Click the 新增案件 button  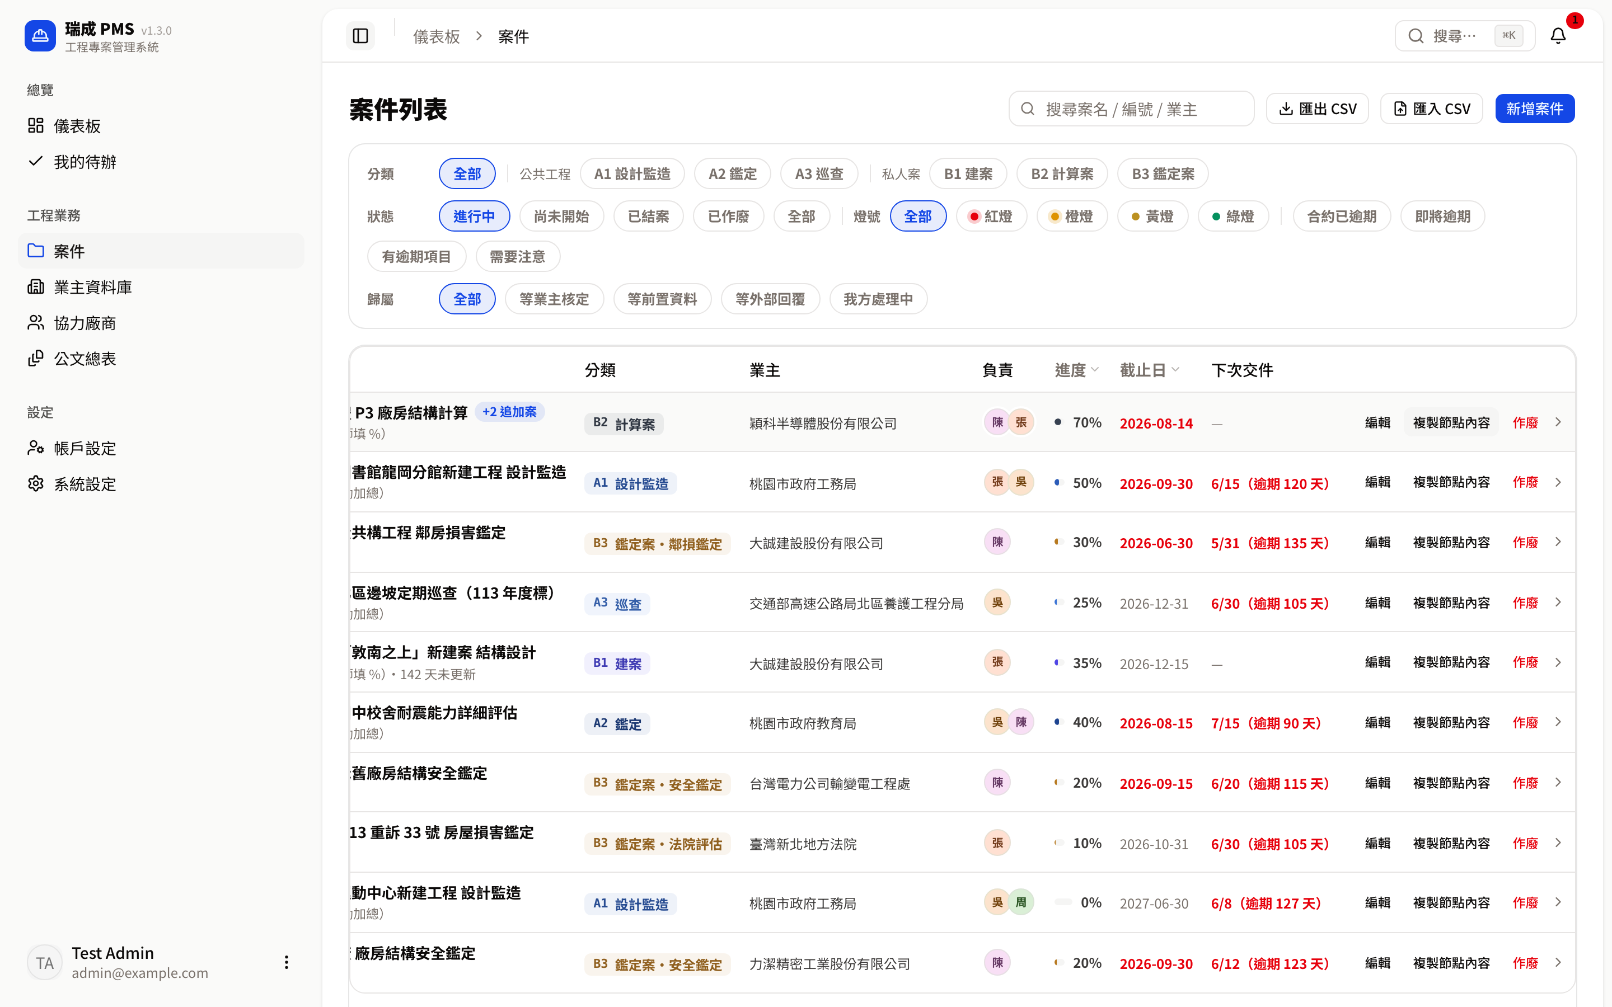(x=1535, y=109)
